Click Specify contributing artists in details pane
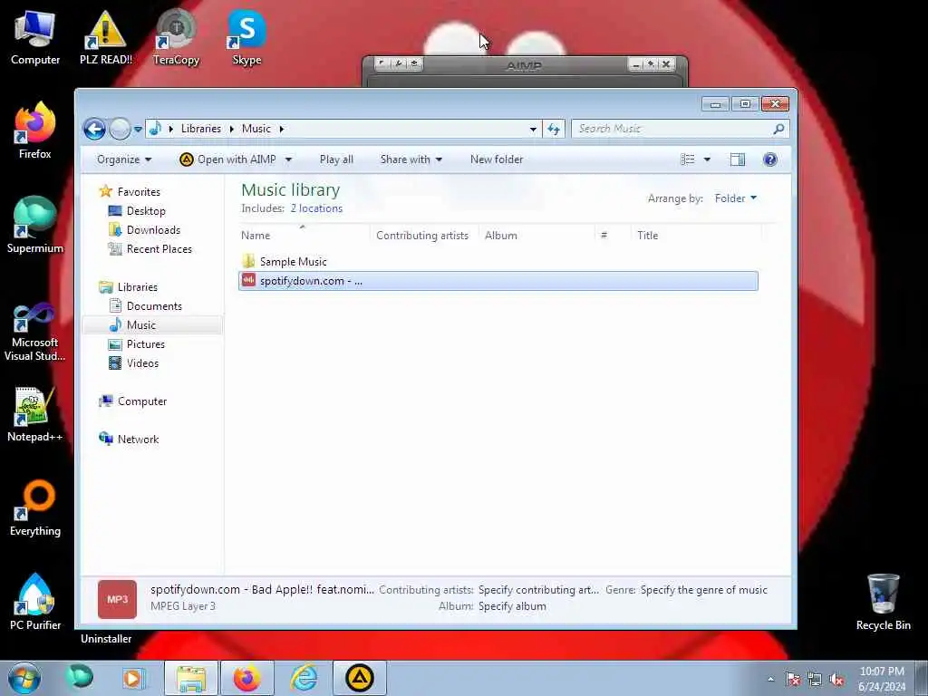The image size is (928, 696). click(538, 590)
